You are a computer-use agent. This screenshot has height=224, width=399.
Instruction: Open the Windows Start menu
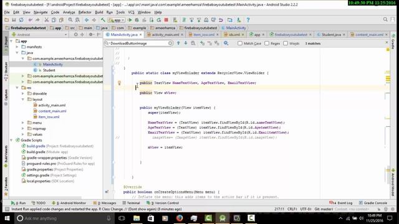pyautogui.click(x=7, y=218)
